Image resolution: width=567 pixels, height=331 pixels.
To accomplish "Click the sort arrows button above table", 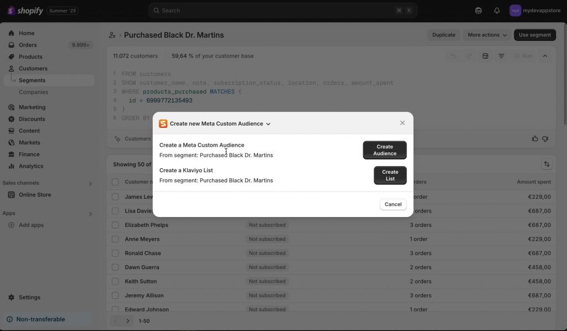I will [547, 164].
